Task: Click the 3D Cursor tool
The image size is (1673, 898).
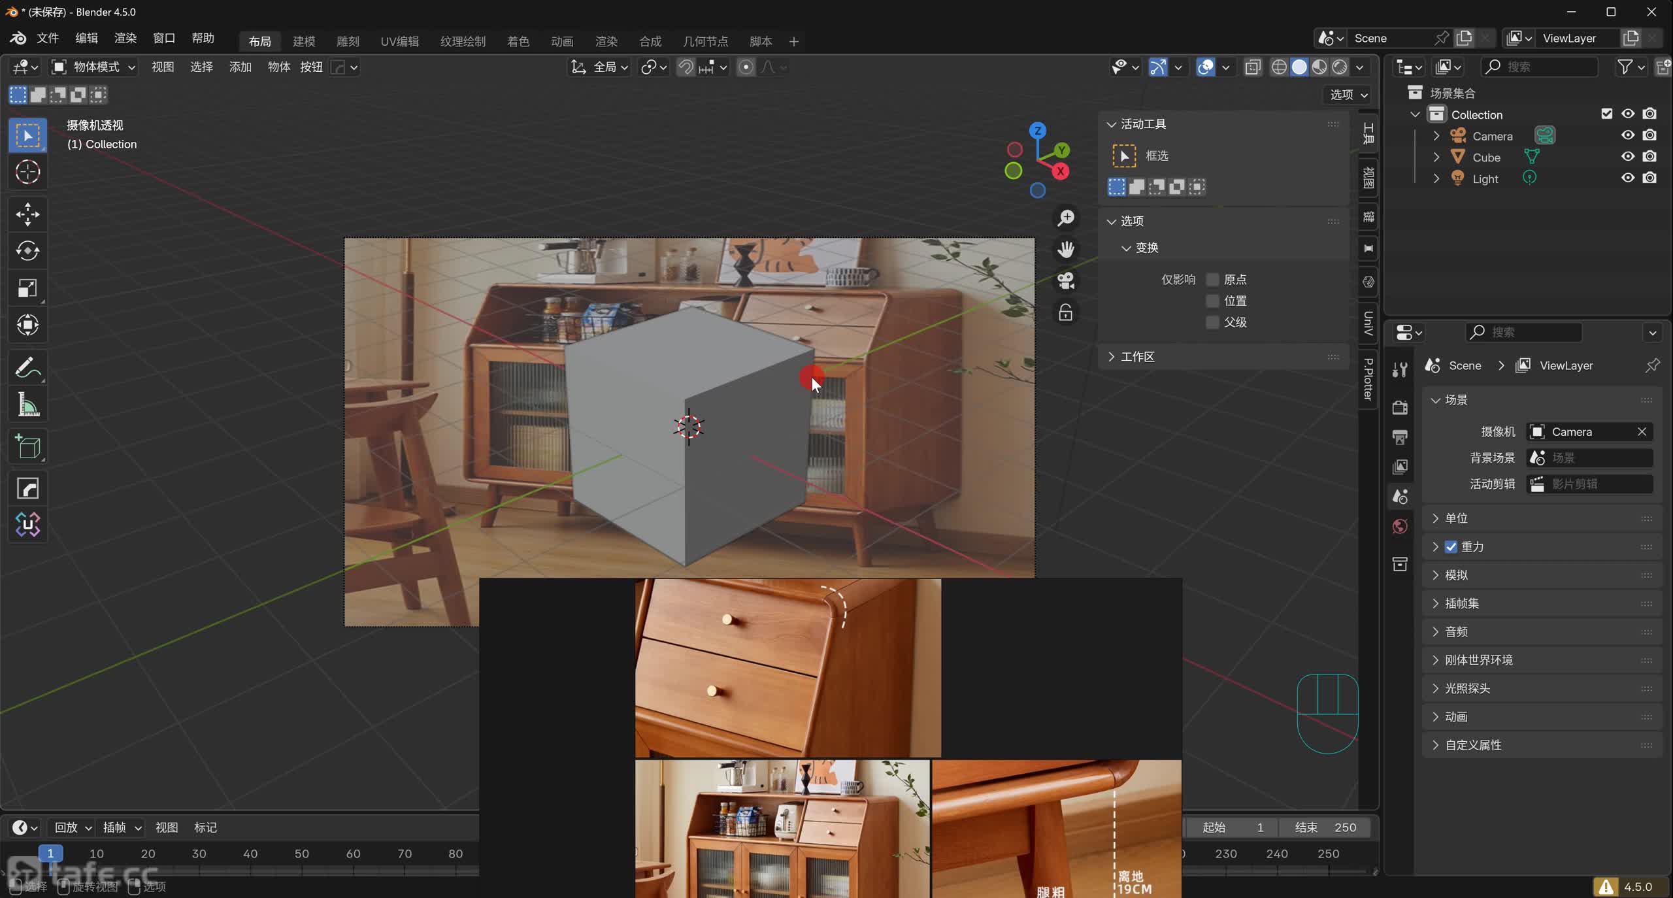Action: pos(27,173)
